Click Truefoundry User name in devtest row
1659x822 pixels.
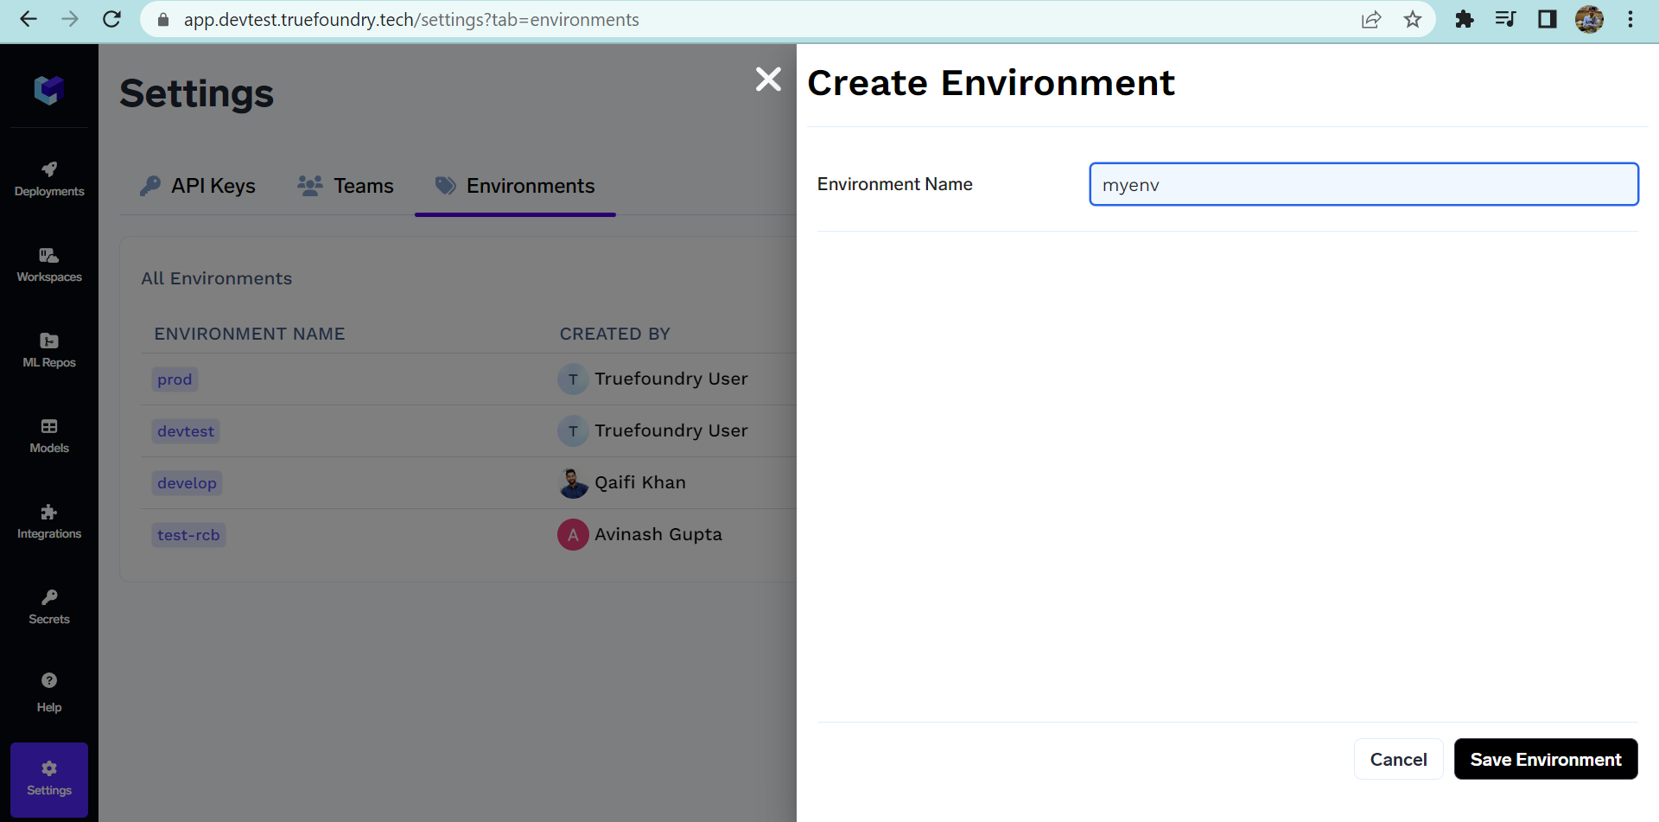point(671,430)
